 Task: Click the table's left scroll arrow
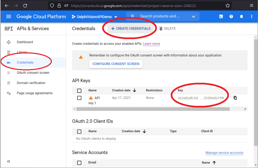(74, 109)
